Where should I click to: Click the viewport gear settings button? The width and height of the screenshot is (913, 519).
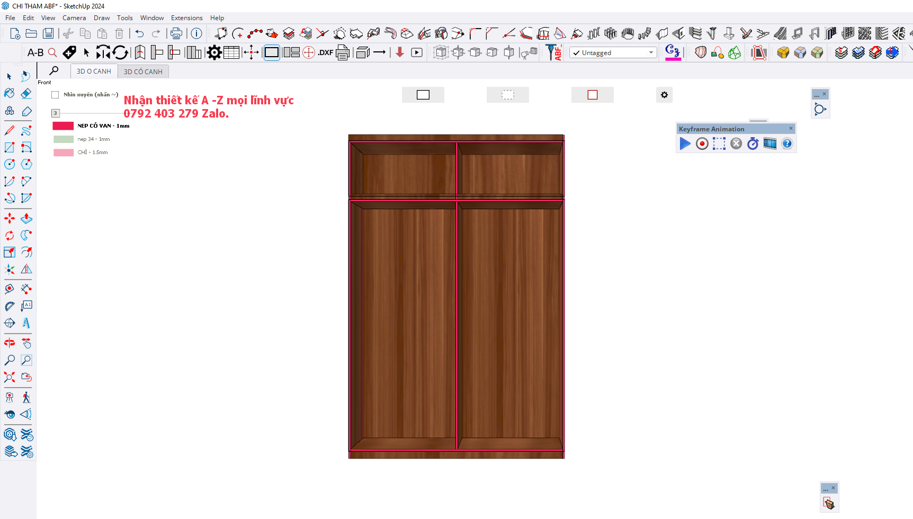tap(664, 95)
